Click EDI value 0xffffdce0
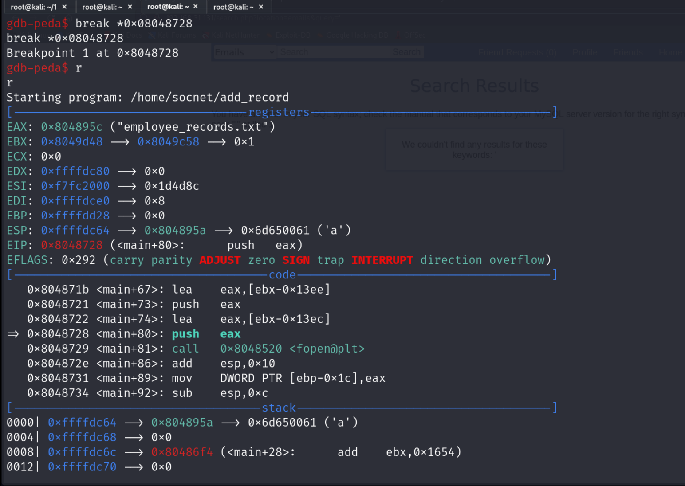This screenshot has height=486, width=685. coord(75,201)
